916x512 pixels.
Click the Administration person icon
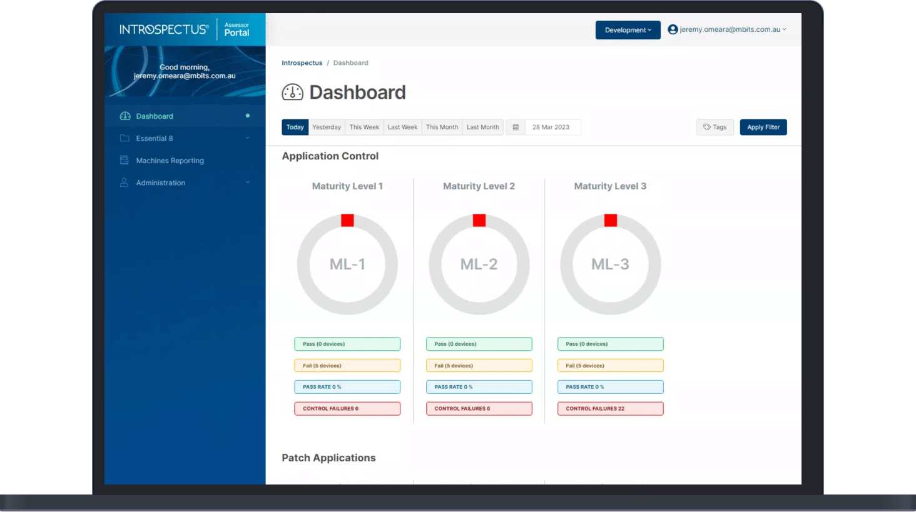pos(125,183)
